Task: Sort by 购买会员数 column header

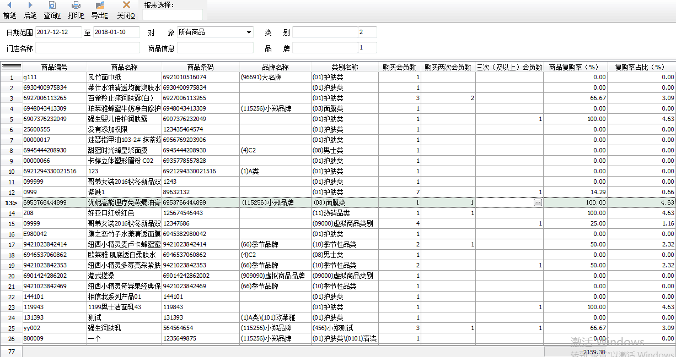Action: 400,67
